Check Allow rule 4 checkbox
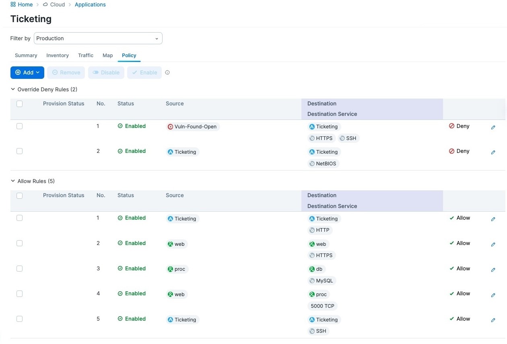The image size is (507, 344). click(19, 294)
